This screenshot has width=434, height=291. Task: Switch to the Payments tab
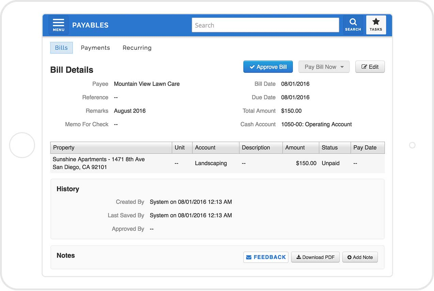95,48
